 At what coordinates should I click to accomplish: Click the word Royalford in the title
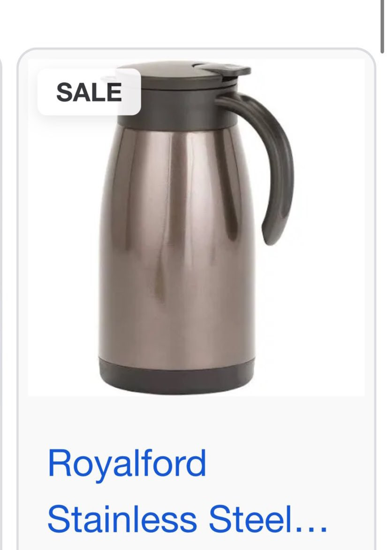click(x=127, y=465)
